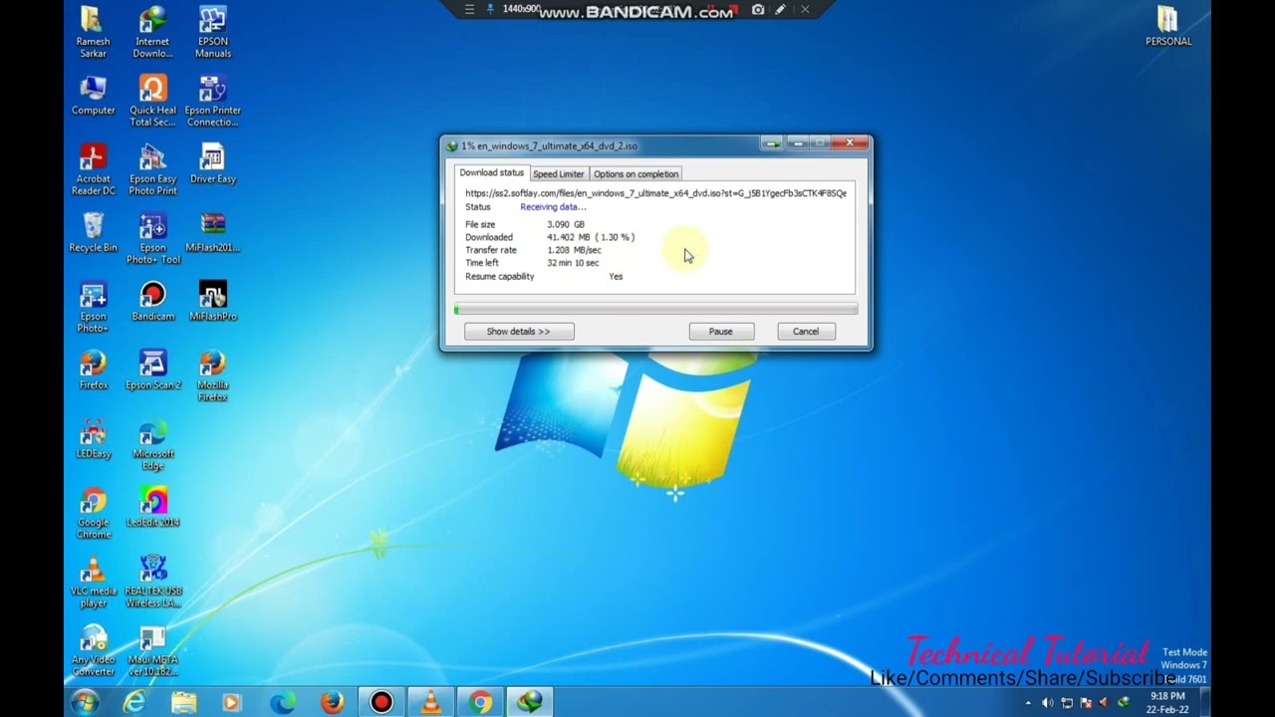
Task: Select LedEdit 2014 desktop icon
Action: pos(152,508)
